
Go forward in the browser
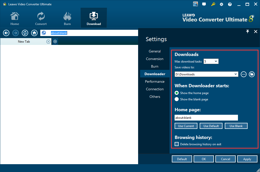[x=15, y=33]
